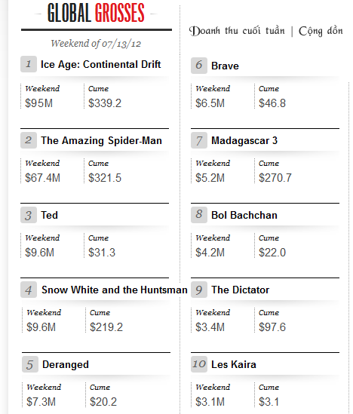Click Madagascar 3's $270.7 cume figure
The width and height of the screenshot is (353, 414).
[x=275, y=178]
